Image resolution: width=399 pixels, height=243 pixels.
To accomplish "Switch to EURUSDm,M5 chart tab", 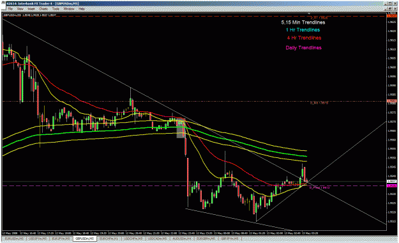I will tap(14, 239).
